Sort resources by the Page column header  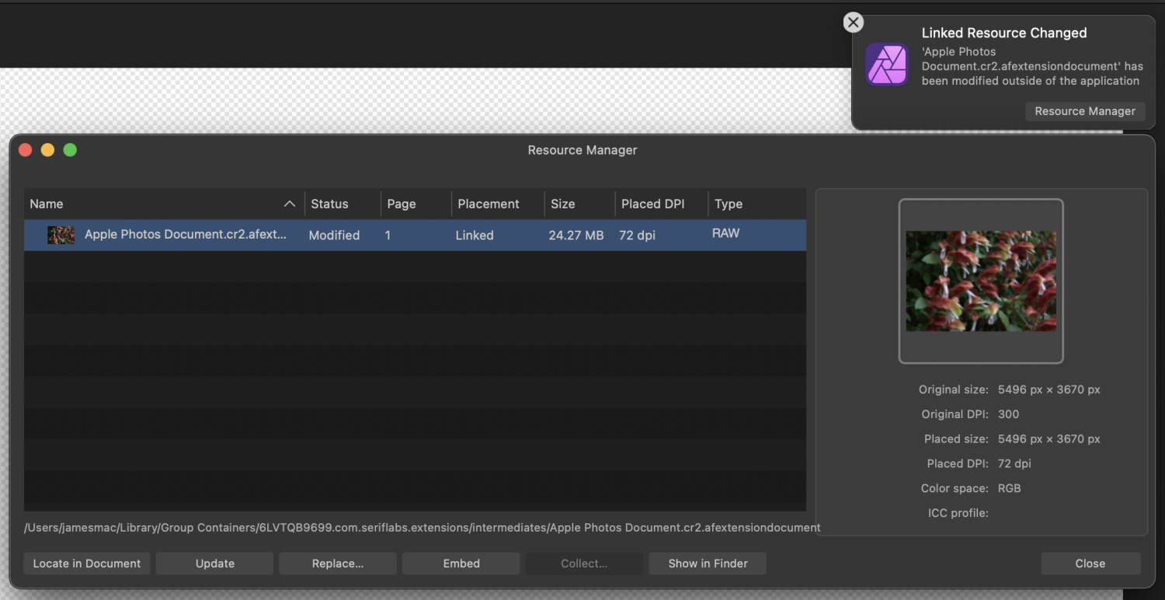click(401, 204)
